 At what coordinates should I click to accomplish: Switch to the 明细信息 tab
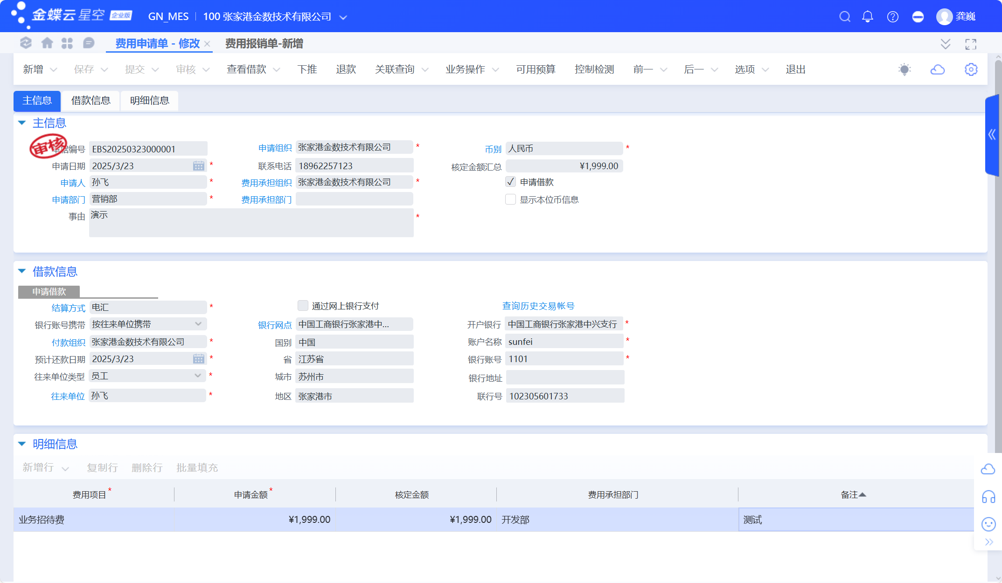click(x=149, y=101)
